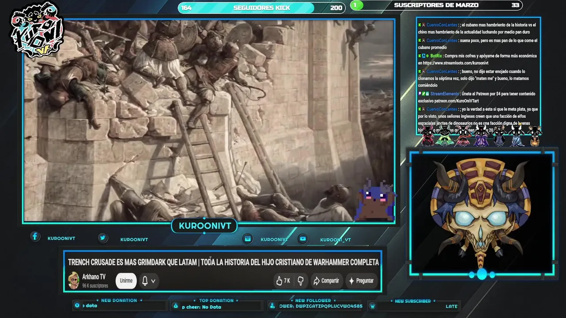
Task: Click the glowing slider knob below the avatar frame
Action: pos(482,274)
